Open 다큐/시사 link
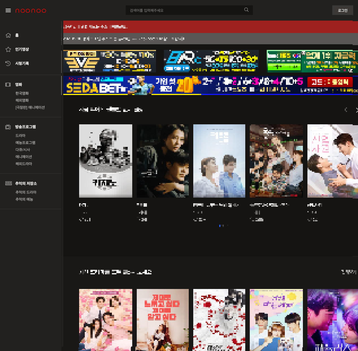This screenshot has height=351, width=358. pyautogui.click(x=23, y=150)
